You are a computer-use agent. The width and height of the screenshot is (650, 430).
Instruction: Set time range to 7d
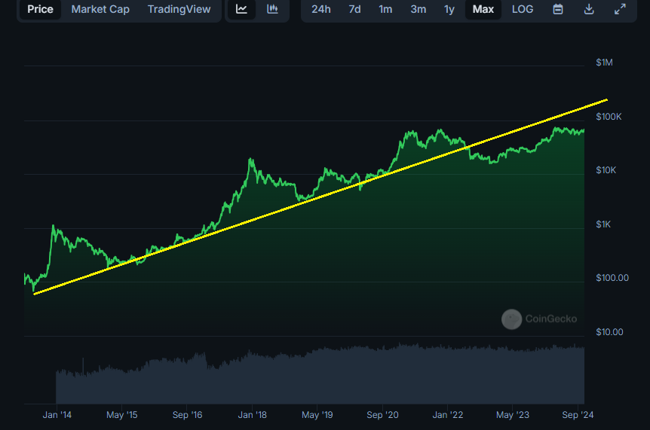[354, 9]
